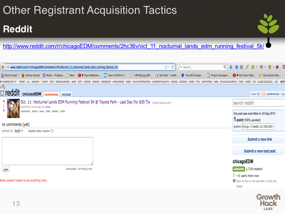Select the comments tab

point(51,94)
